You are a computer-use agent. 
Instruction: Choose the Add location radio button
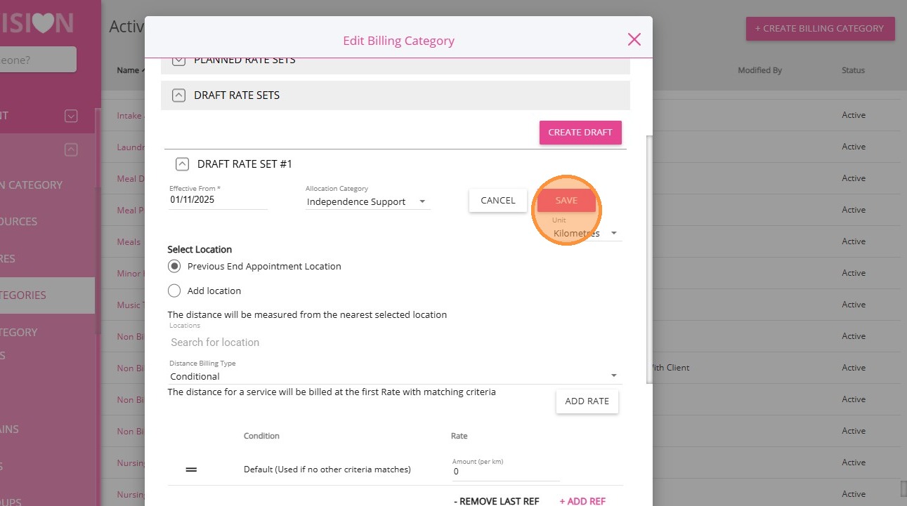(x=175, y=291)
